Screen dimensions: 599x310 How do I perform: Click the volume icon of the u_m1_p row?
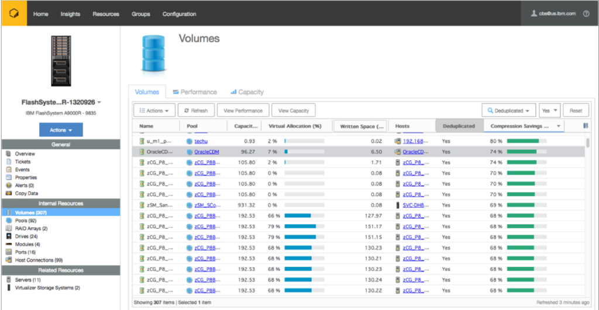coord(142,141)
